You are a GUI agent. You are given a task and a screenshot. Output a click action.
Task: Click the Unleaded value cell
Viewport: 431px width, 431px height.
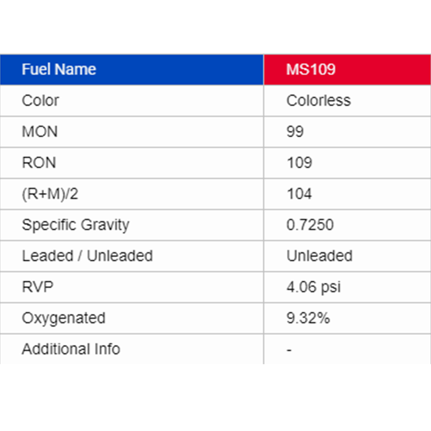pyautogui.click(x=319, y=256)
